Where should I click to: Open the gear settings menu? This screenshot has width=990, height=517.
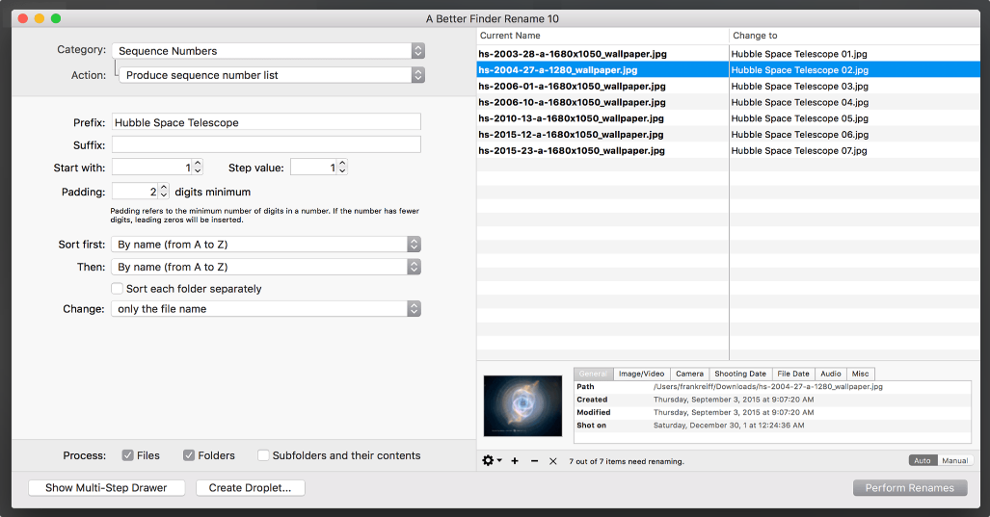pos(492,461)
